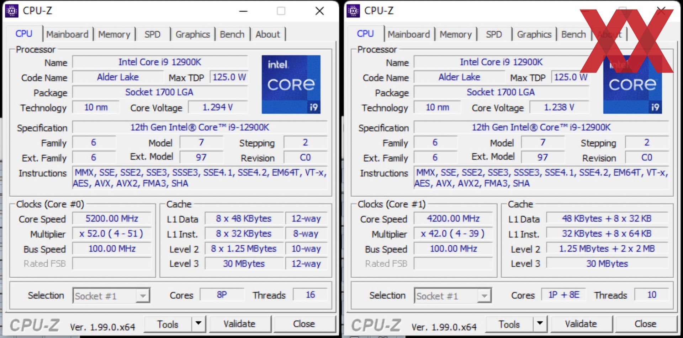Click the Tools button in right window

tap(509, 324)
